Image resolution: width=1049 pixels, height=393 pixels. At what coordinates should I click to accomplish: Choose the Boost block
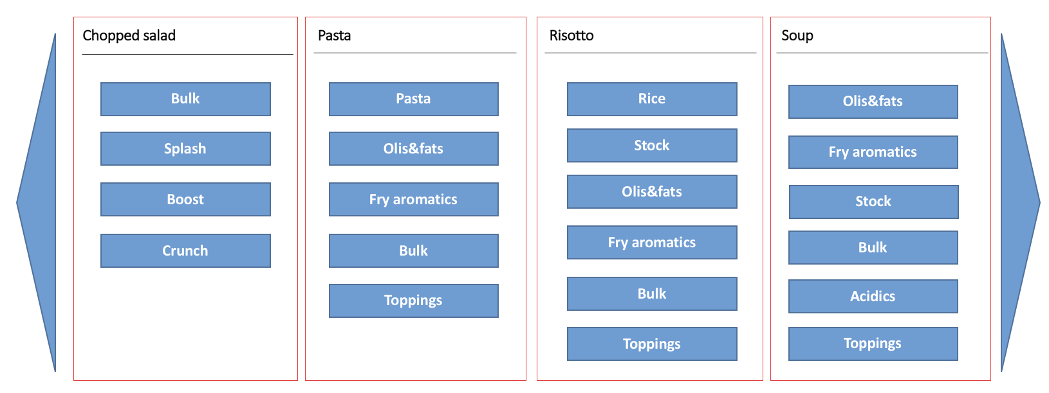point(185,200)
